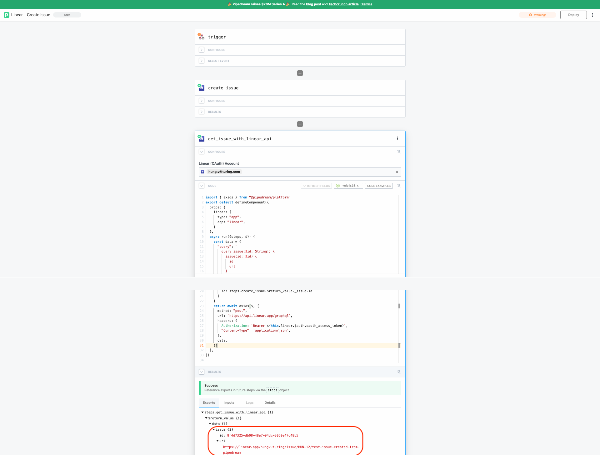
Task: Collapse the issue tree item in Exports
Action: pos(214,429)
